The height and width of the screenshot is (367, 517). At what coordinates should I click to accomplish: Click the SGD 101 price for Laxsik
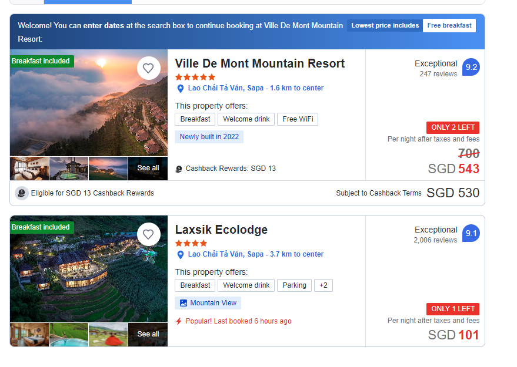[468, 335]
